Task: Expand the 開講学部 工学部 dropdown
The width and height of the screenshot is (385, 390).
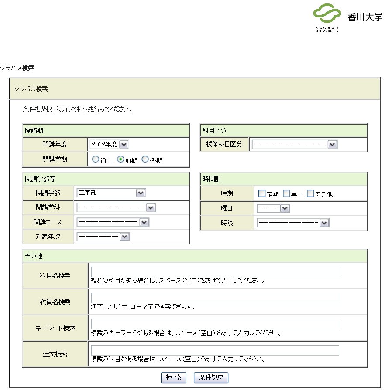Action: pos(111,193)
